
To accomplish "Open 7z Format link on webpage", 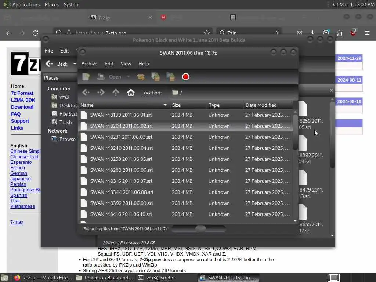I will pos(22,93).
